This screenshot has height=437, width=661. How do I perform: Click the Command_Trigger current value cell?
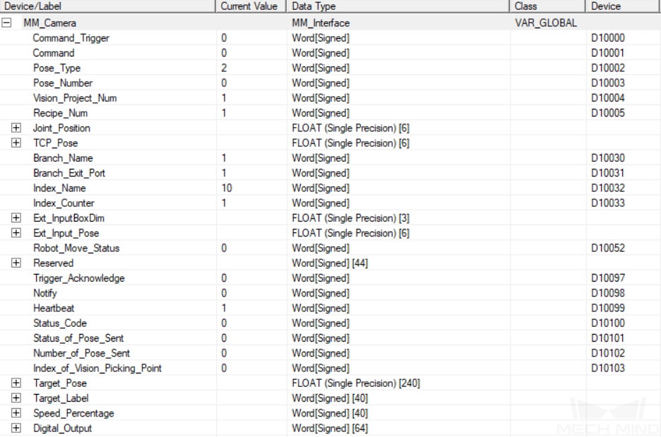point(251,38)
